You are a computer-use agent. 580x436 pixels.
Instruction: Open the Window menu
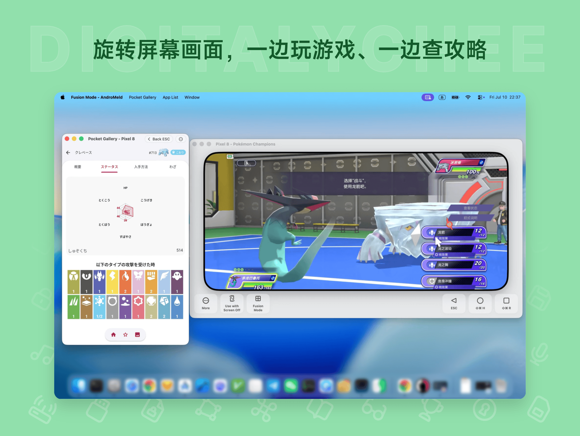point(192,97)
